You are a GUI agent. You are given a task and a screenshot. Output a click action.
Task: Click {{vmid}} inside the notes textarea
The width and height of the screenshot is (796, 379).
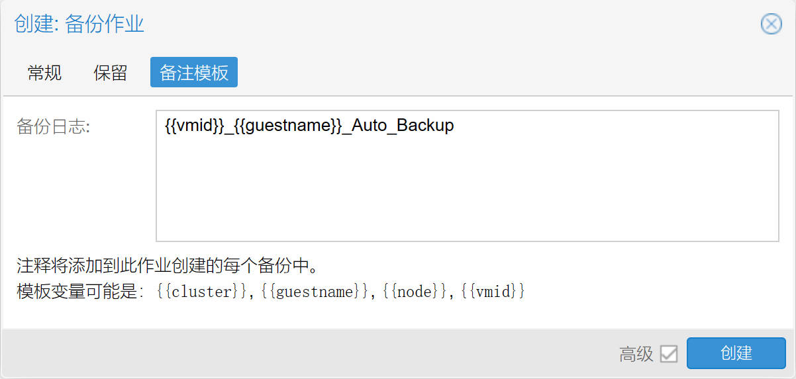point(195,126)
